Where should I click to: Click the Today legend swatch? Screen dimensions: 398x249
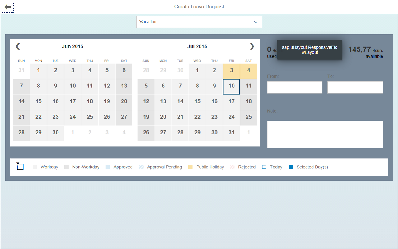coord(264,167)
